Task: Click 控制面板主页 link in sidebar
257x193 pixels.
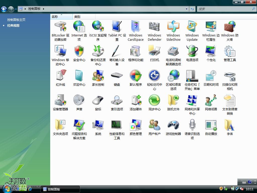Action: [x=16, y=20]
